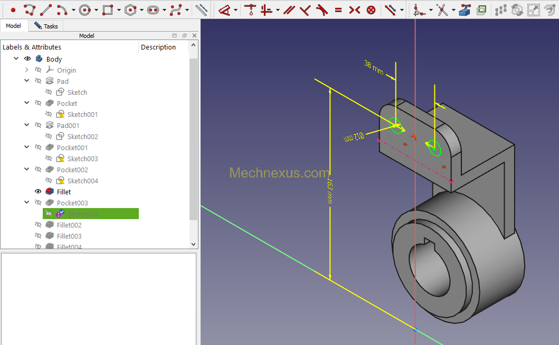This screenshot has height=345, width=559.
Task: Select the Create Line tool
Action: (46, 9)
